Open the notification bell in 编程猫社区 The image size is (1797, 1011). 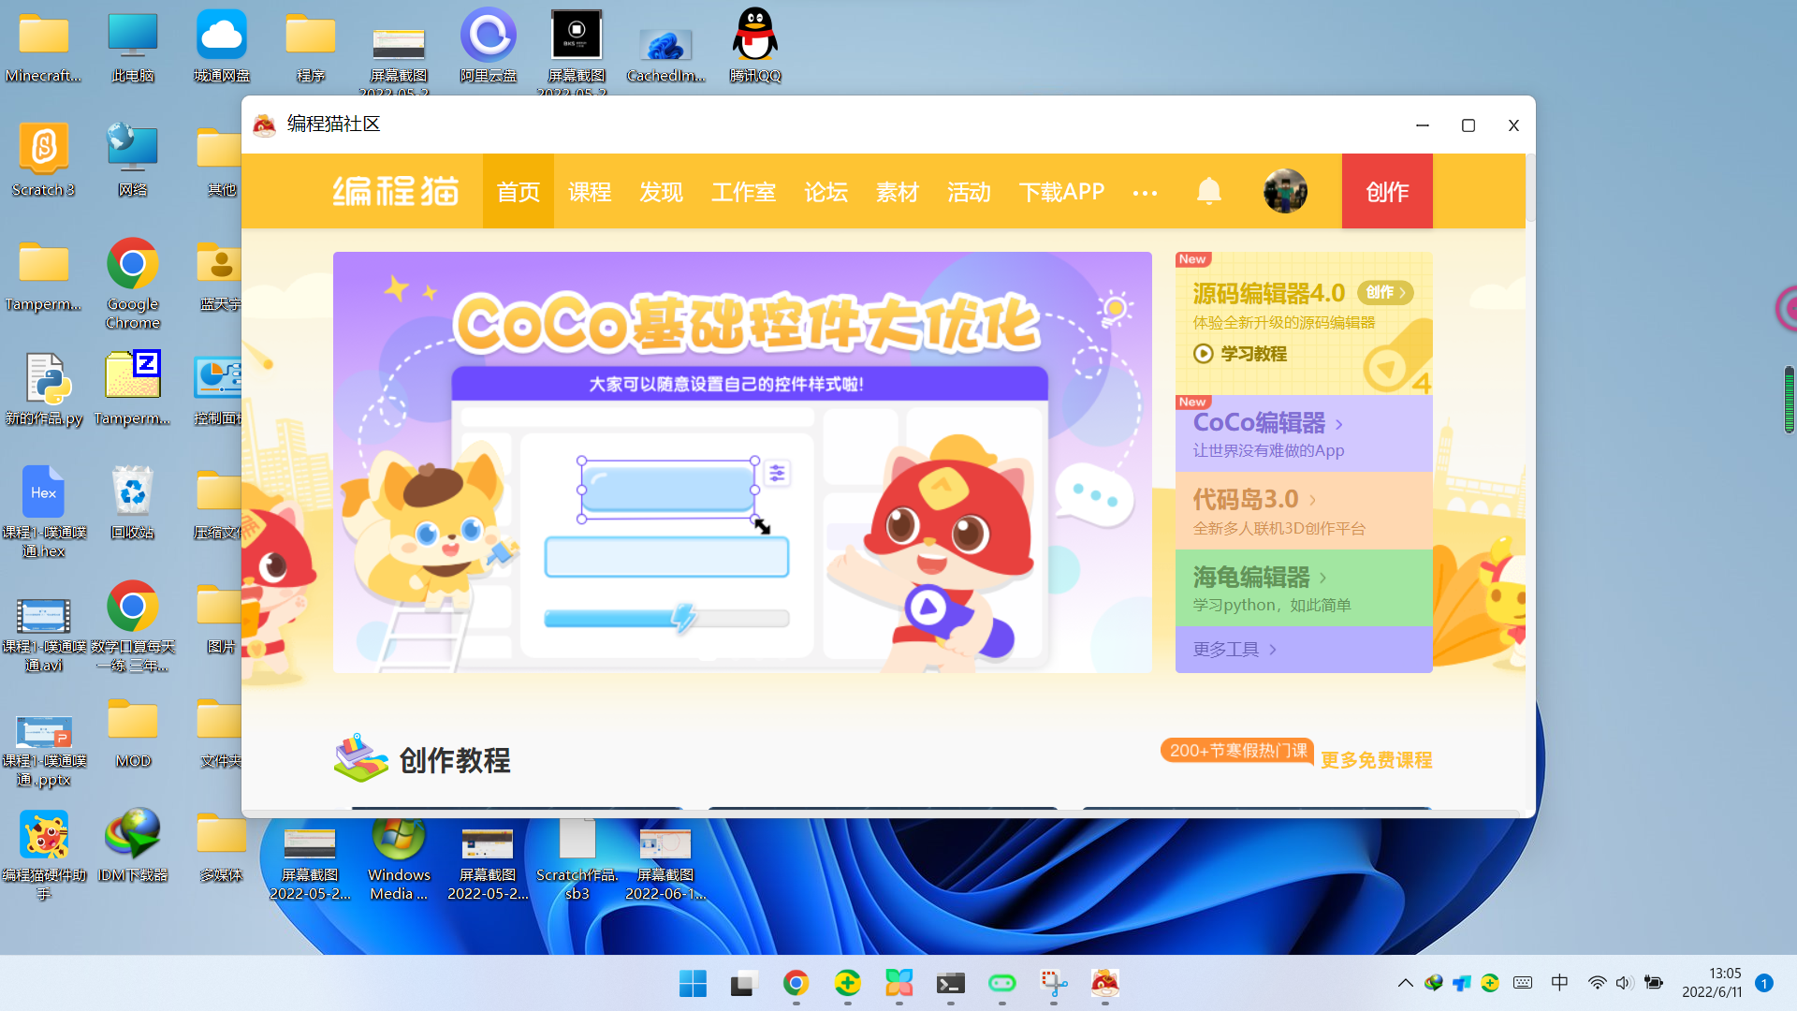(x=1209, y=191)
